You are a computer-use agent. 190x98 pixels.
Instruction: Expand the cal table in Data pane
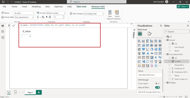click(165, 37)
